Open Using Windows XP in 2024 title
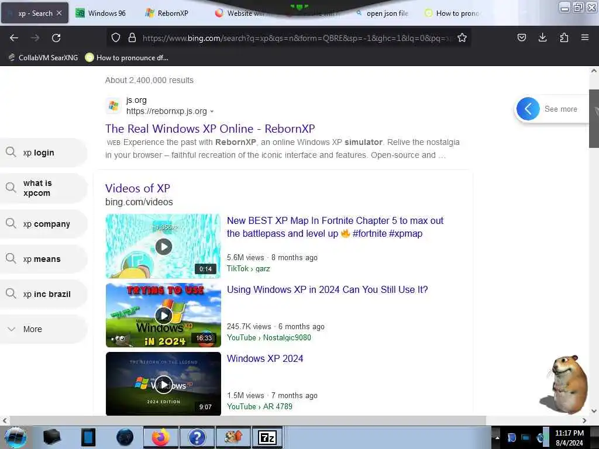Image resolution: width=599 pixels, height=449 pixels. (x=328, y=289)
